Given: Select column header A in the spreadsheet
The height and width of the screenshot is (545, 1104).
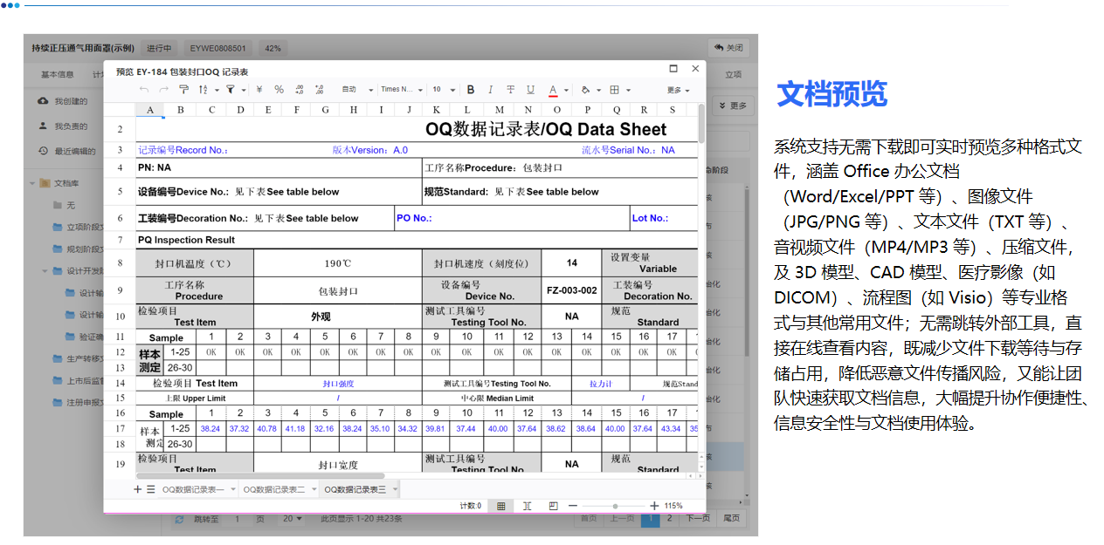Looking at the screenshot, I should (x=149, y=109).
